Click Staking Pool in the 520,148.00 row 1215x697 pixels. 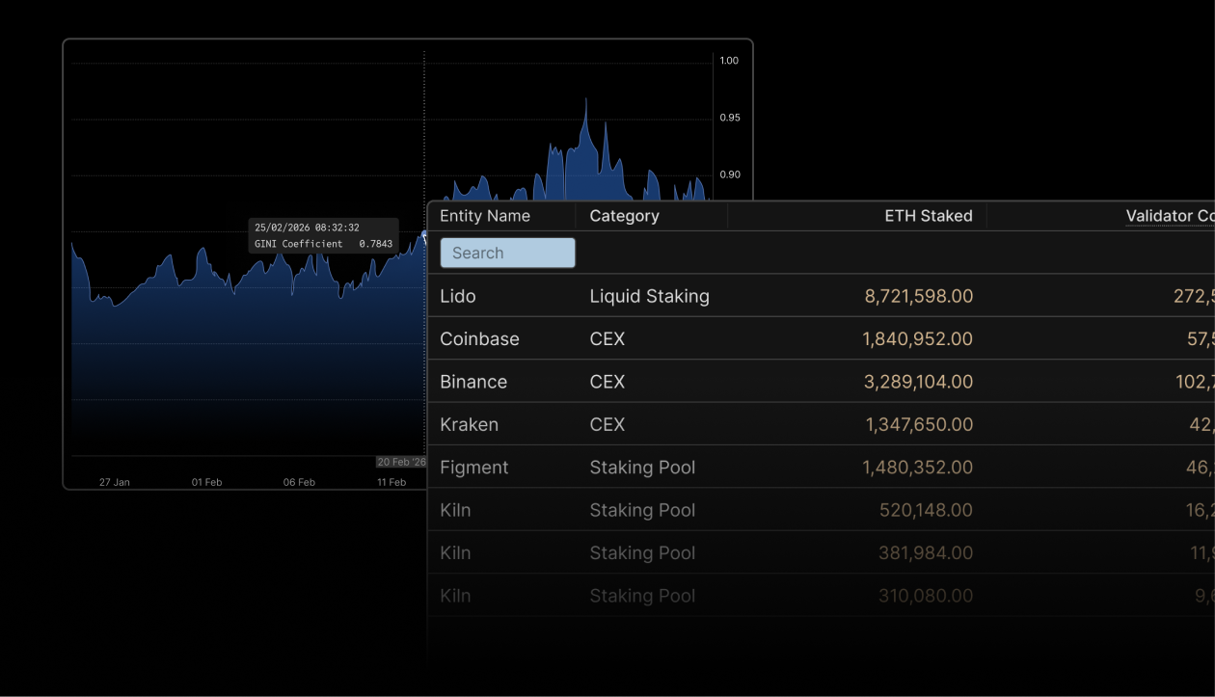point(642,510)
